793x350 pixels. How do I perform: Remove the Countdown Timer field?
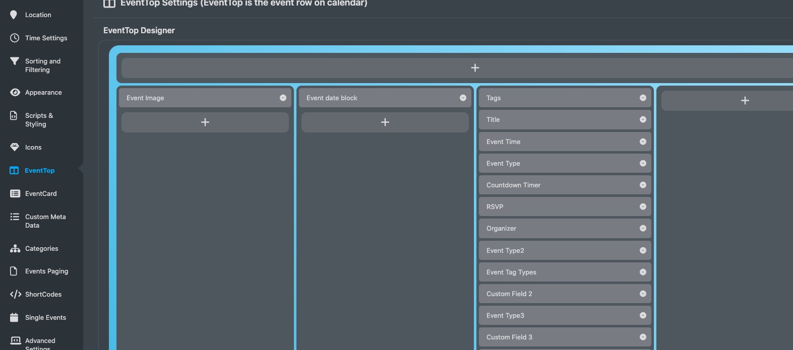coord(643,185)
